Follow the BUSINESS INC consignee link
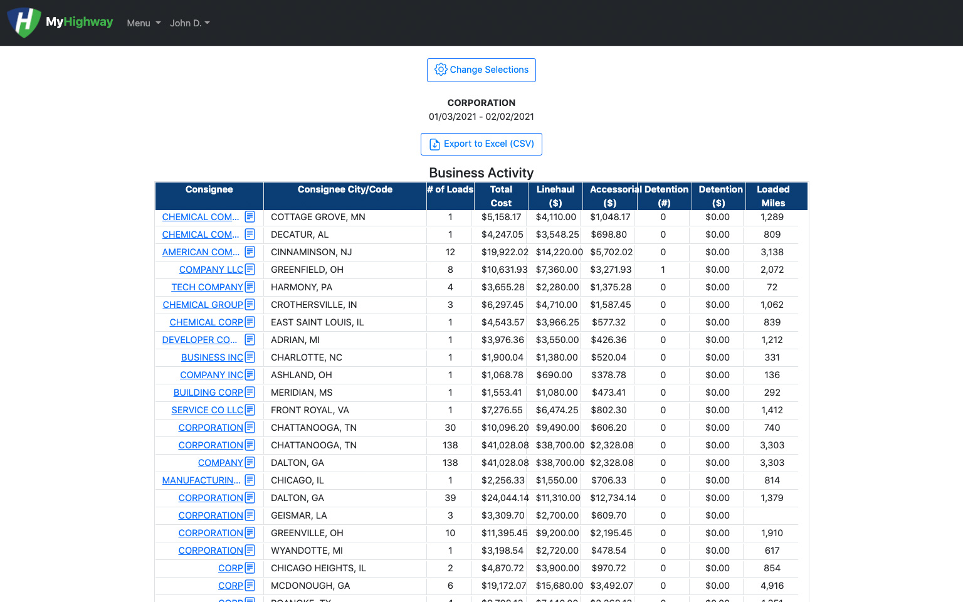 [x=212, y=357]
